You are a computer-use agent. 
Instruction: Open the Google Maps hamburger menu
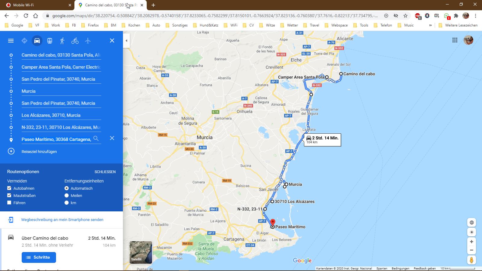11,41
